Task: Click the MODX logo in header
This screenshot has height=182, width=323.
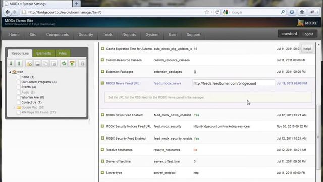Action: pyautogui.click(x=307, y=23)
